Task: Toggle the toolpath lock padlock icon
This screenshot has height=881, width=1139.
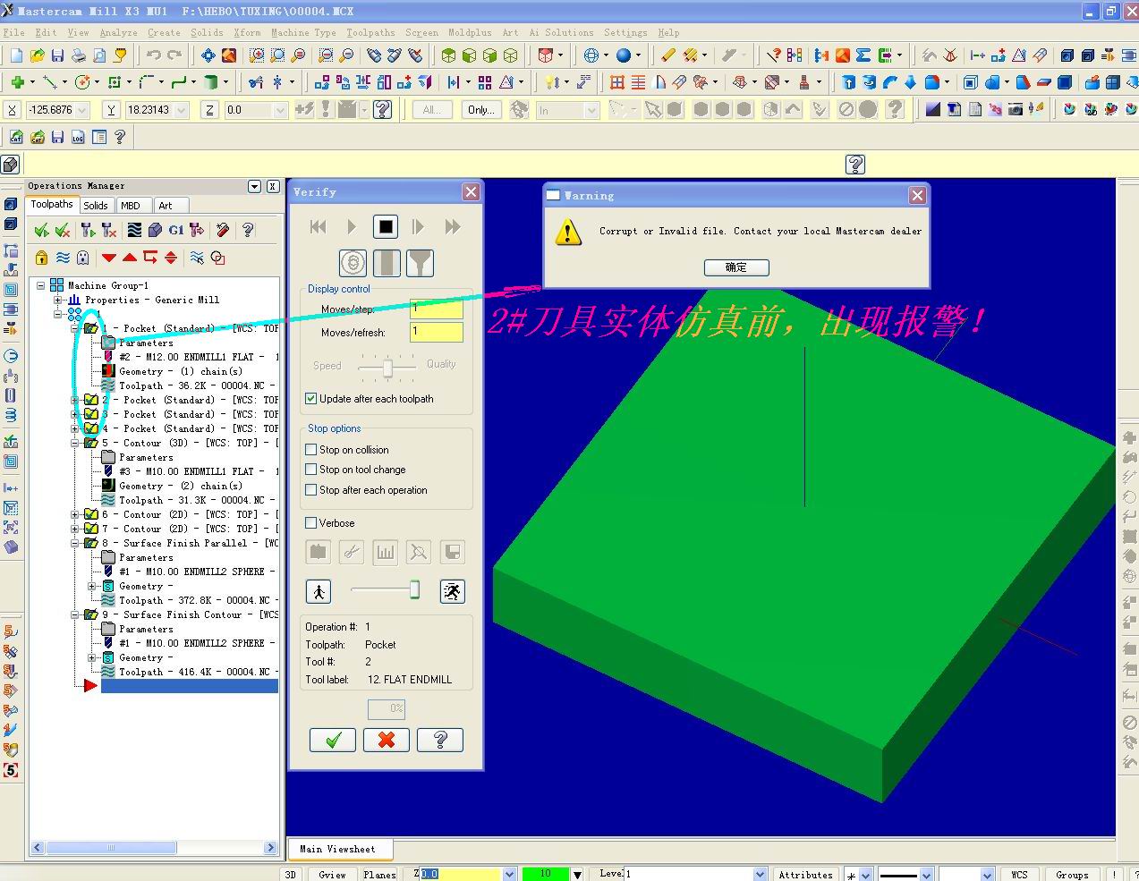Action: pyautogui.click(x=41, y=258)
